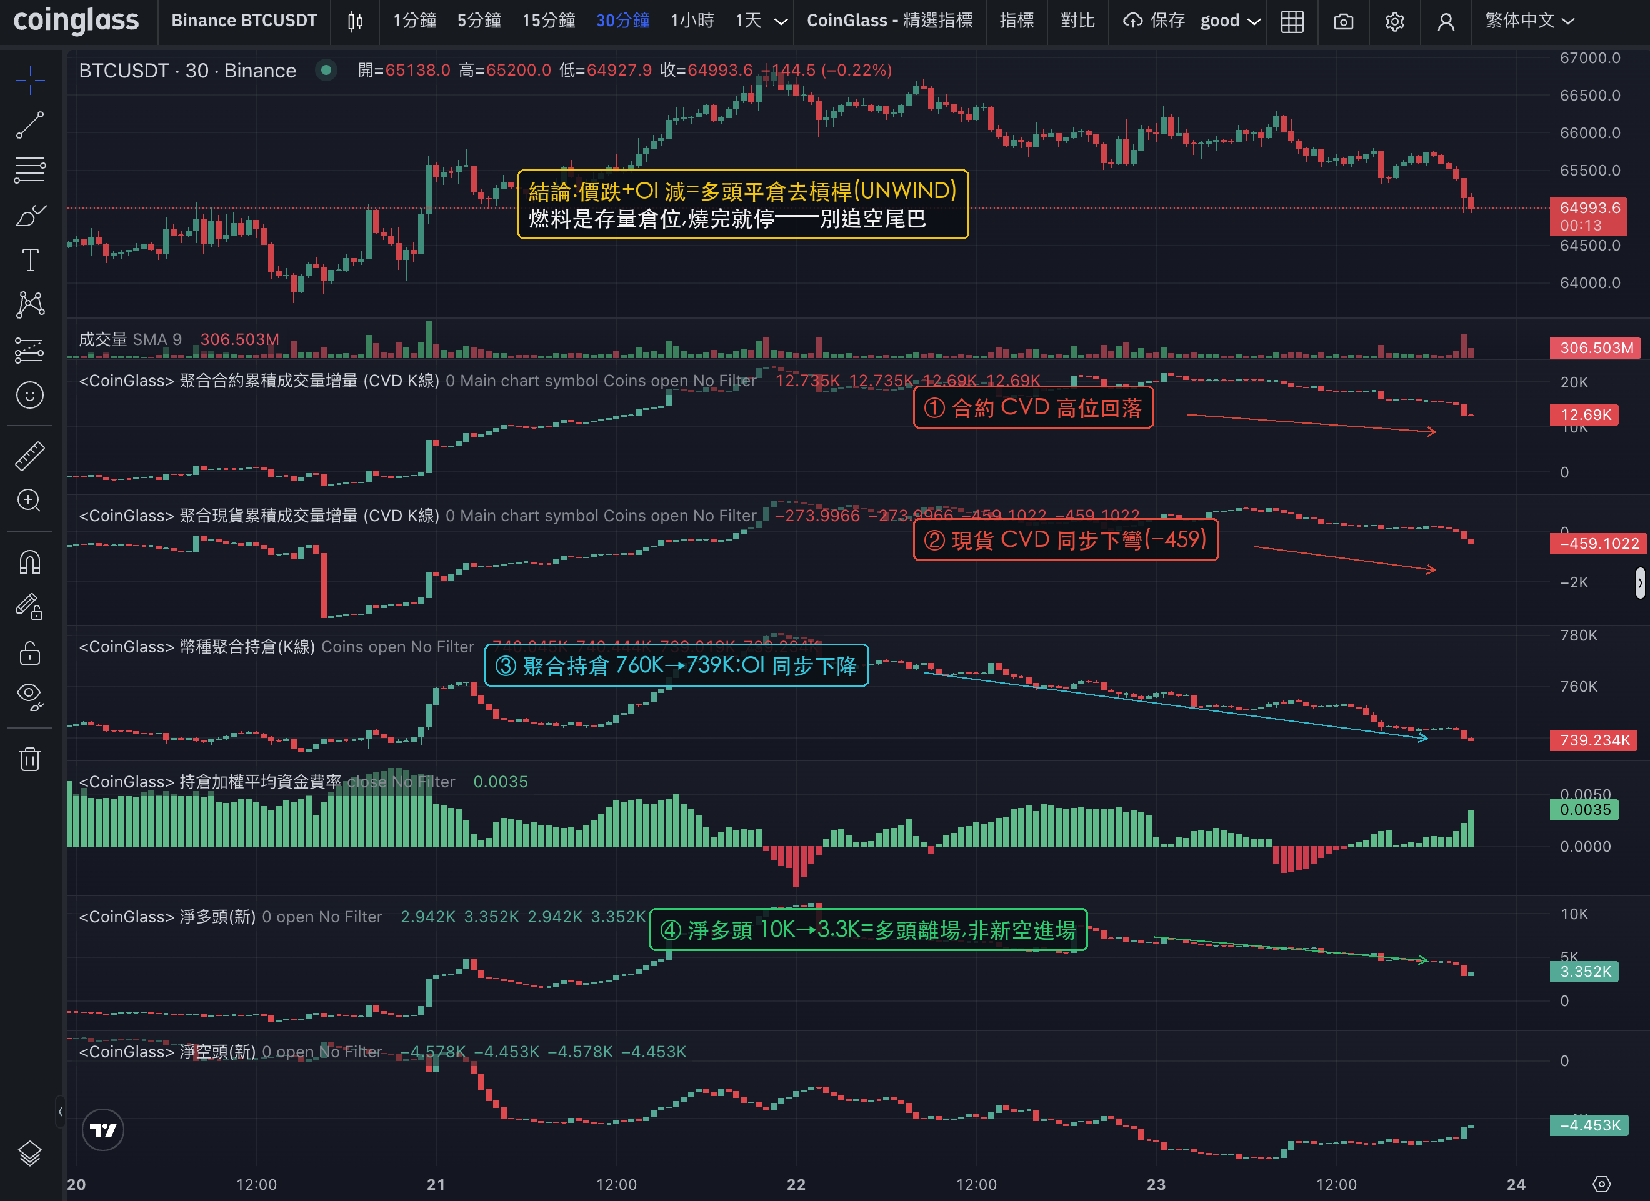The image size is (1650, 1201).
Task: Click the 對比 compare button
Action: tap(1077, 21)
